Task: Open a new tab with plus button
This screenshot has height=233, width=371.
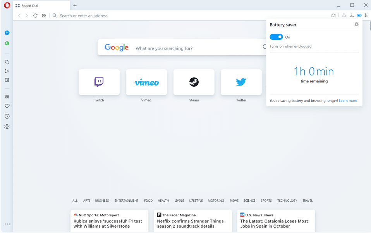Action: (x=75, y=6)
